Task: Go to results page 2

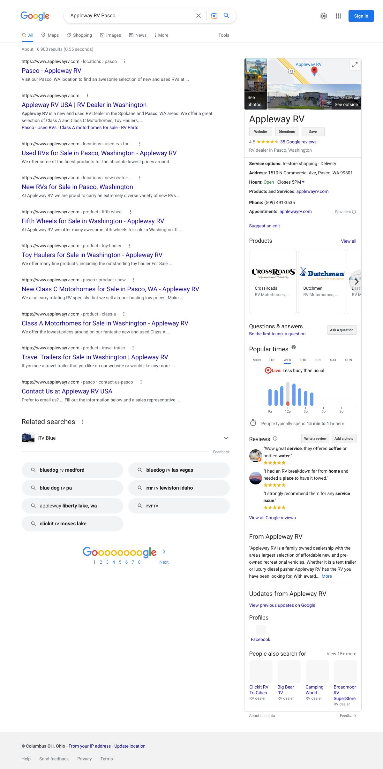Action: click(101, 562)
